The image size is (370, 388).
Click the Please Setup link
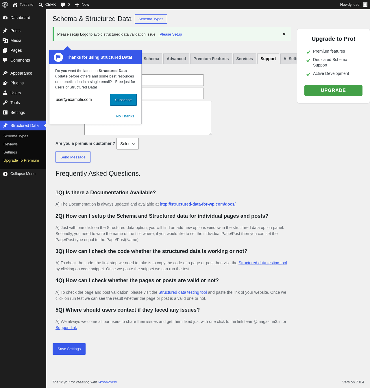(170, 34)
